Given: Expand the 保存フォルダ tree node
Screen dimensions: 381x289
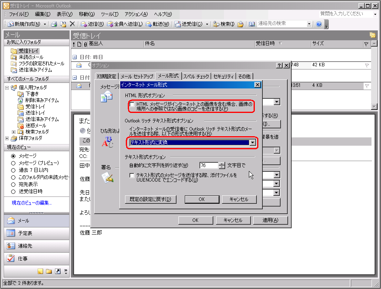Looking at the screenshot, I should click(x=7, y=138).
